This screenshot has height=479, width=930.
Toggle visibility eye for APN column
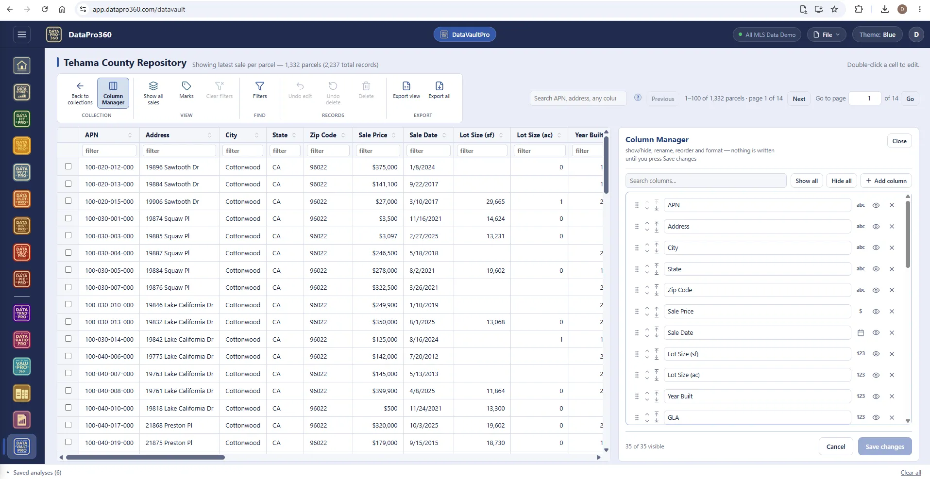click(876, 205)
